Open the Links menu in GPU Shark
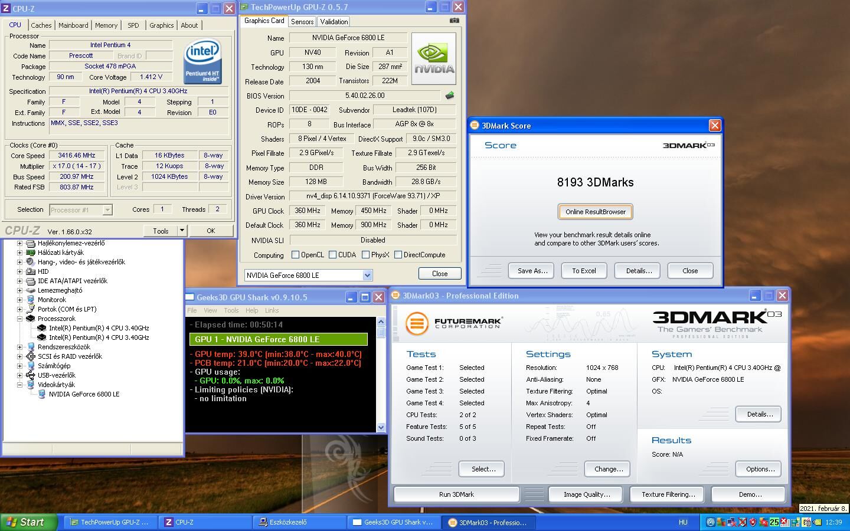The image size is (850, 531). tap(272, 310)
